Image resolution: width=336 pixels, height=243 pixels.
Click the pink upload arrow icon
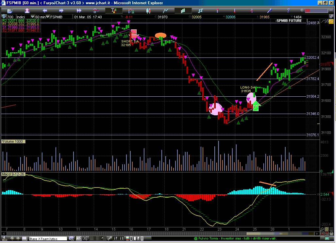click(x=26, y=10)
